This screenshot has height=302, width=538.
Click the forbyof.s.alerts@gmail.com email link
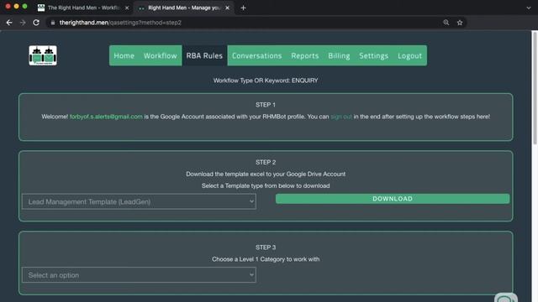tap(106, 117)
